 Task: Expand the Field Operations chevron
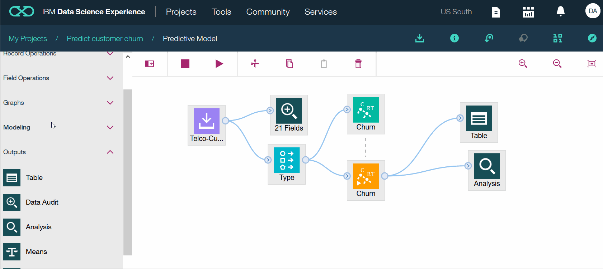[110, 78]
